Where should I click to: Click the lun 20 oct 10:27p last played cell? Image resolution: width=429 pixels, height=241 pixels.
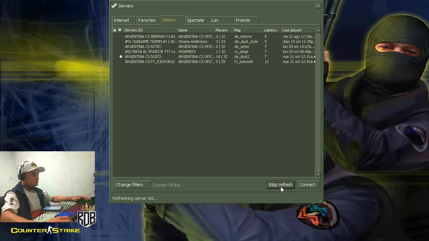(299, 47)
